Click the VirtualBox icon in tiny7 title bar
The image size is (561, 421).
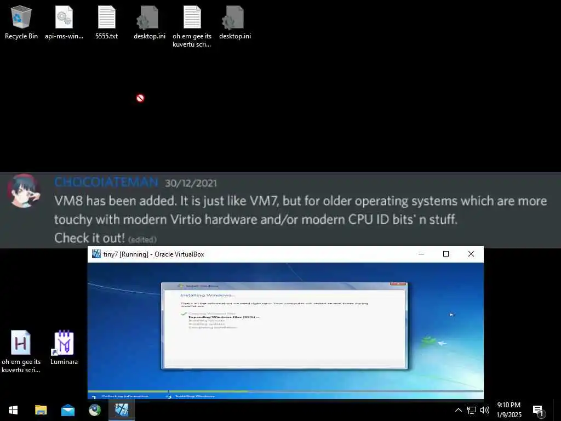[96, 254]
